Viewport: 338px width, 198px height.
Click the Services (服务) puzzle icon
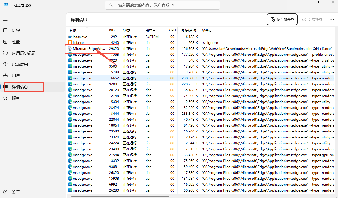tap(5, 98)
